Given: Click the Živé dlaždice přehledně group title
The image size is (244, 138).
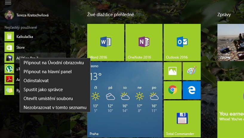Looking at the screenshot, I should (111, 15).
